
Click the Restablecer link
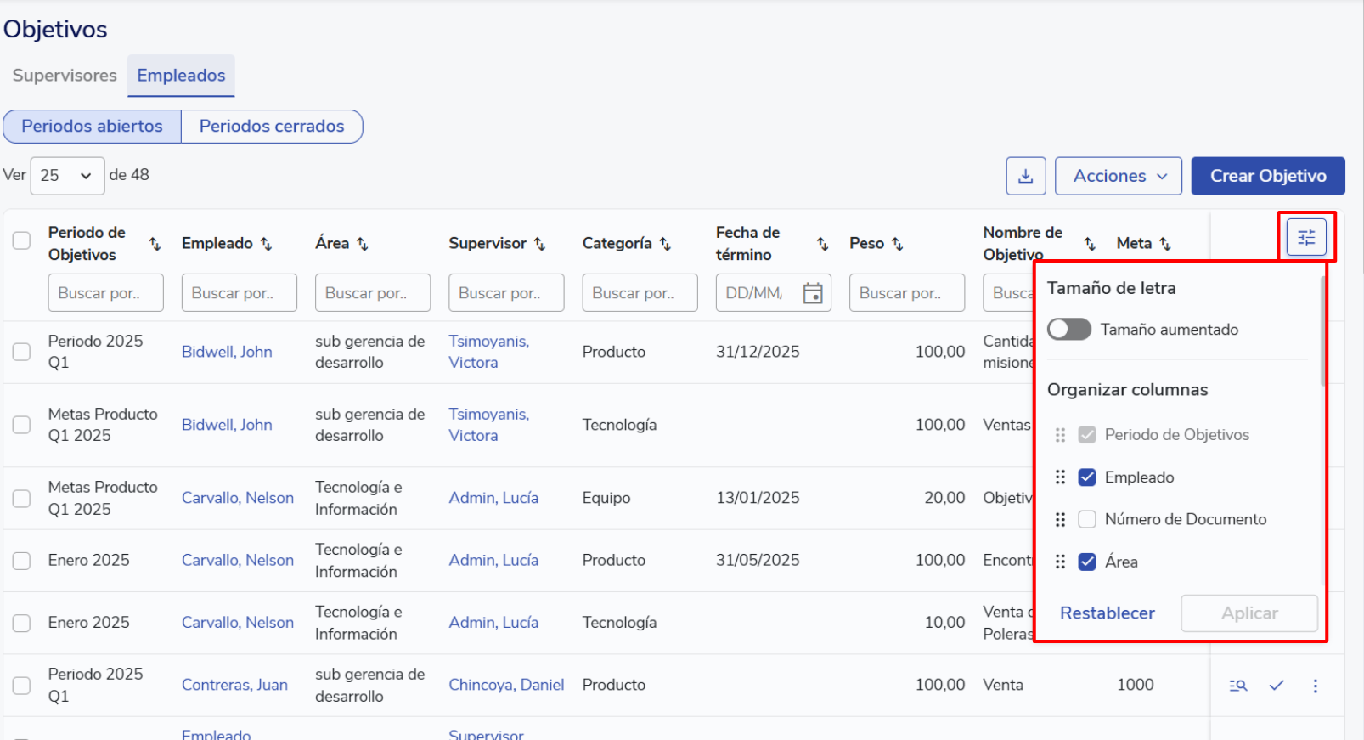pyautogui.click(x=1107, y=613)
